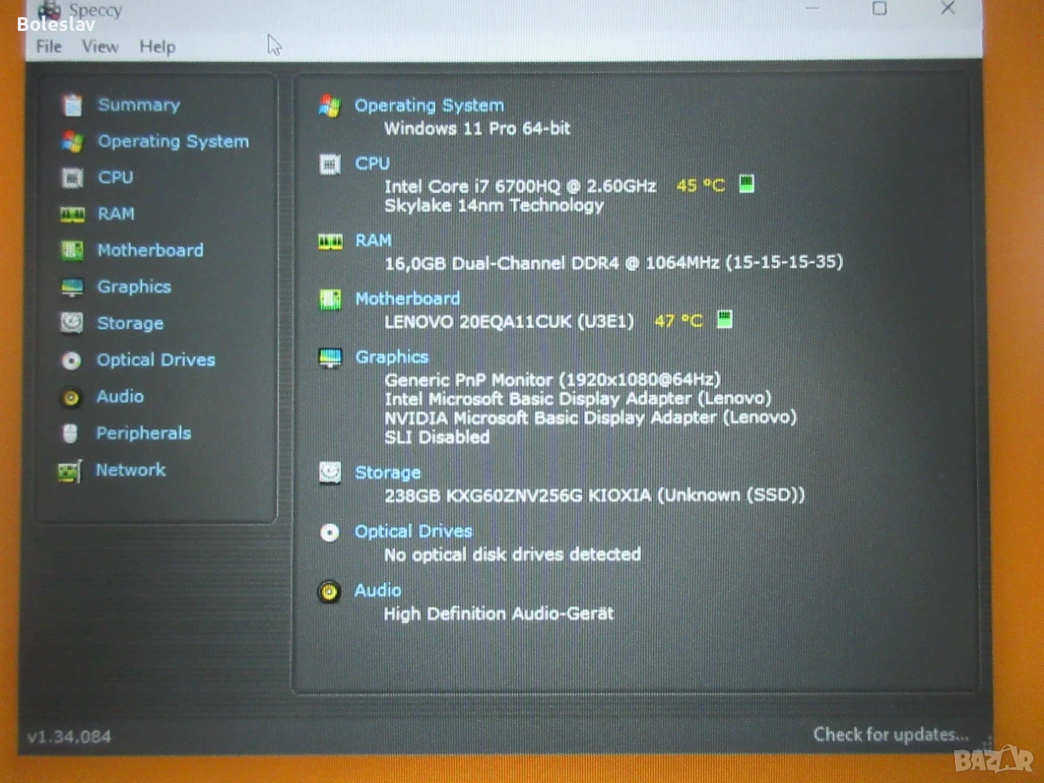Click the NVIDIA Microsoft Basic Display Adapter line
Viewport: 1044px width, 783px height.
pyautogui.click(x=591, y=418)
